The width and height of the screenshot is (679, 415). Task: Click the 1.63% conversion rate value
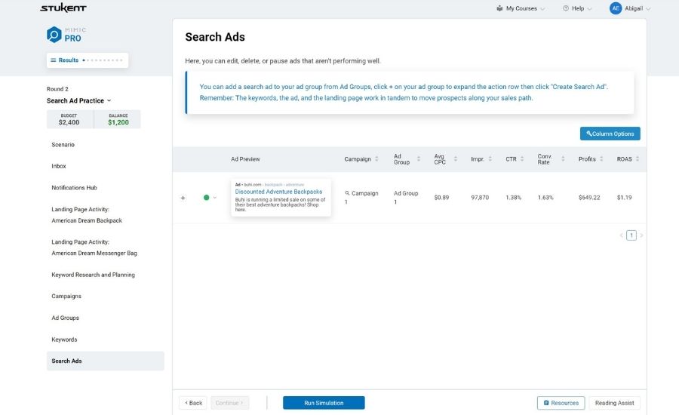[545, 198]
